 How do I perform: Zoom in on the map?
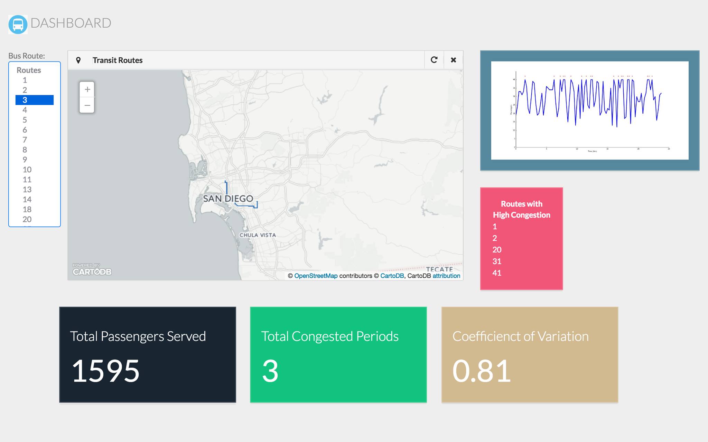(x=87, y=90)
